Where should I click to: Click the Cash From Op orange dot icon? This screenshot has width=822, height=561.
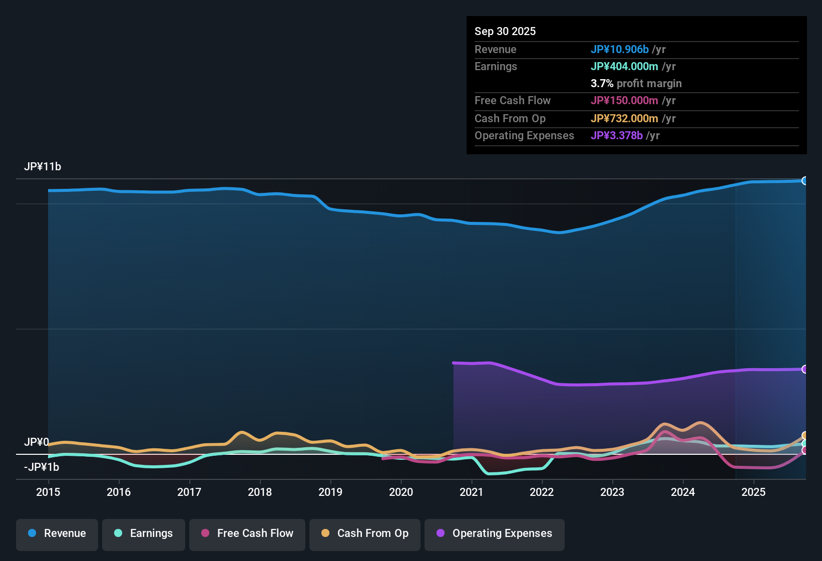tap(325, 533)
